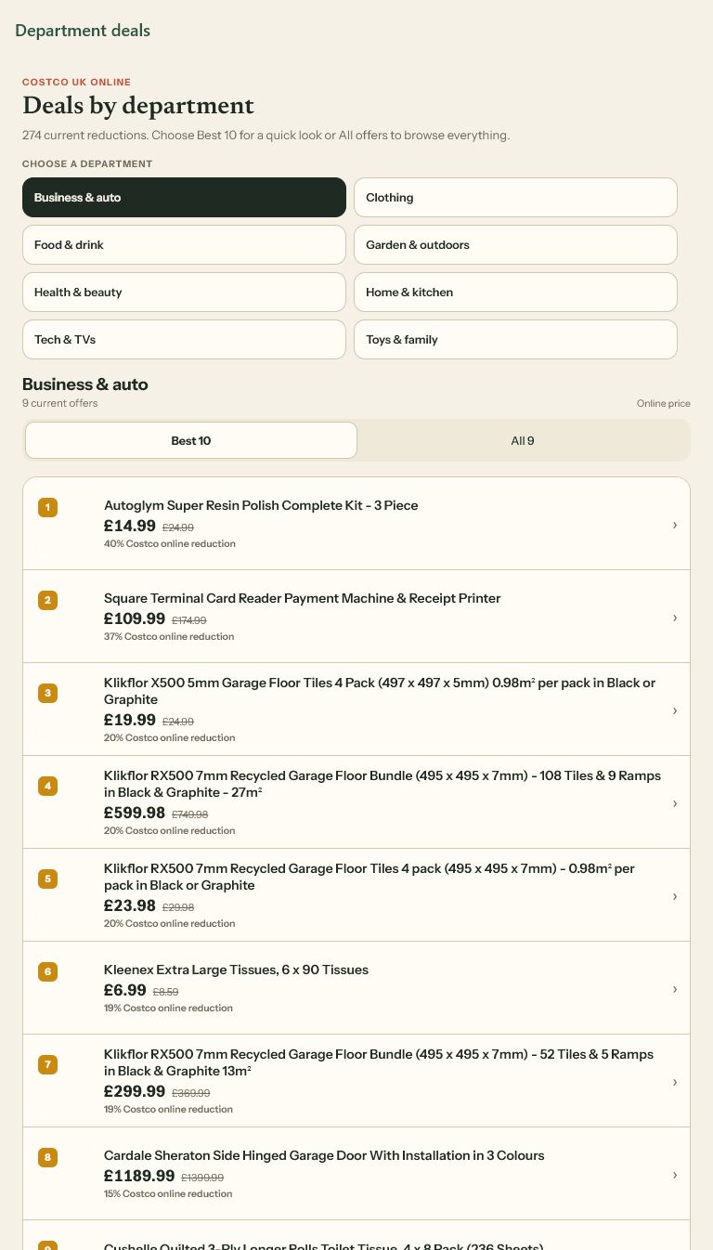Expand chevron on £23.98 Klikflor tiles row
713x1250 pixels.
pyautogui.click(x=675, y=896)
